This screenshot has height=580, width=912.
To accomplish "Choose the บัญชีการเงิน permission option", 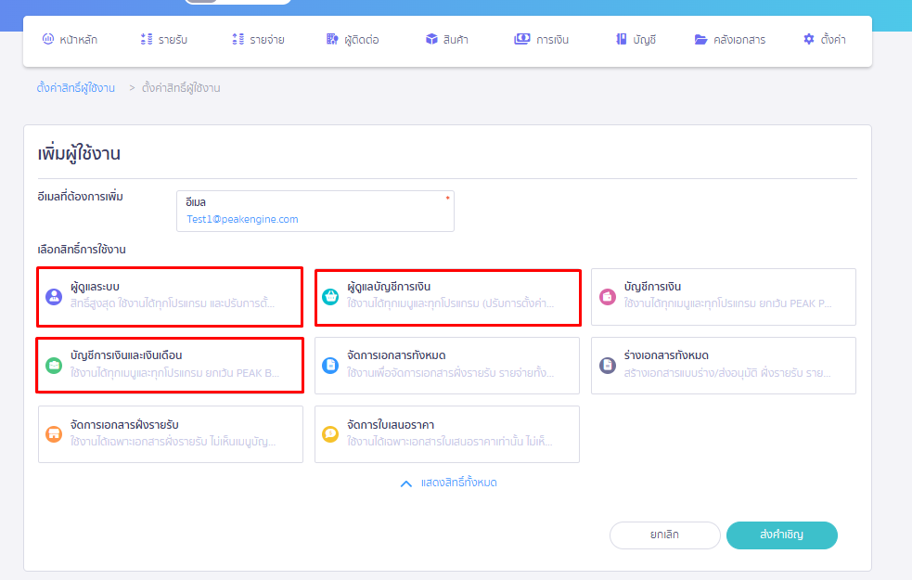I will click(724, 297).
